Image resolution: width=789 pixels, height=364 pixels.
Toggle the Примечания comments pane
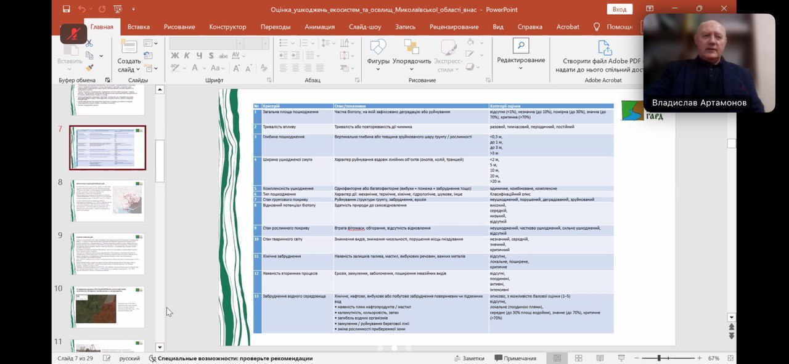[515, 358]
